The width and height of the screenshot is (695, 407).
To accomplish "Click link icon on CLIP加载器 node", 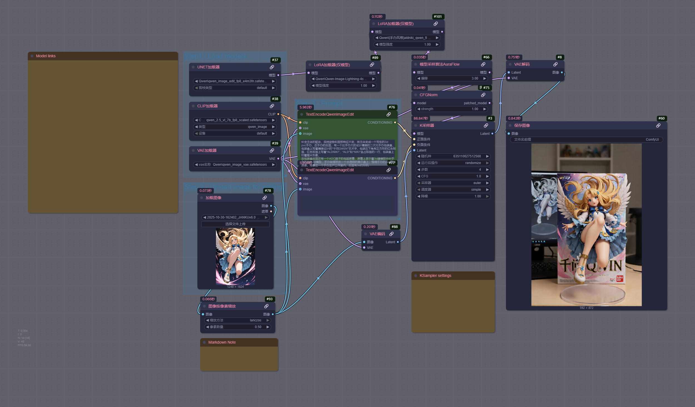I will (272, 106).
